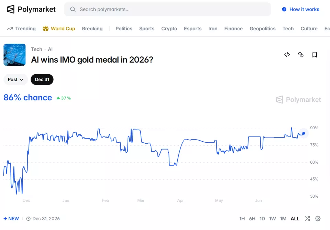Click the search magnifier icon
Screen dimensions: 330x230
point(73,9)
